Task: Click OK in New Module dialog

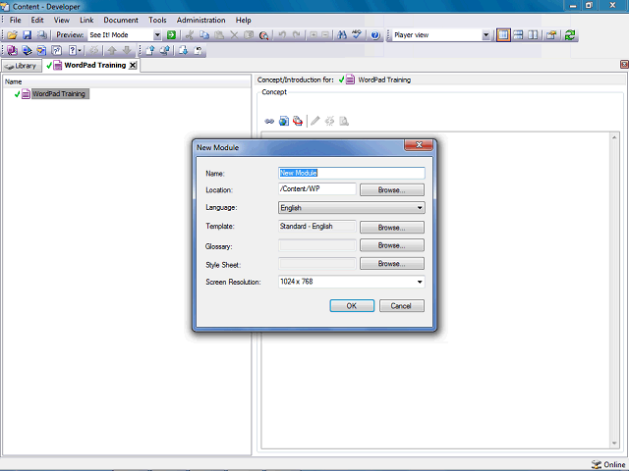Action: point(352,306)
